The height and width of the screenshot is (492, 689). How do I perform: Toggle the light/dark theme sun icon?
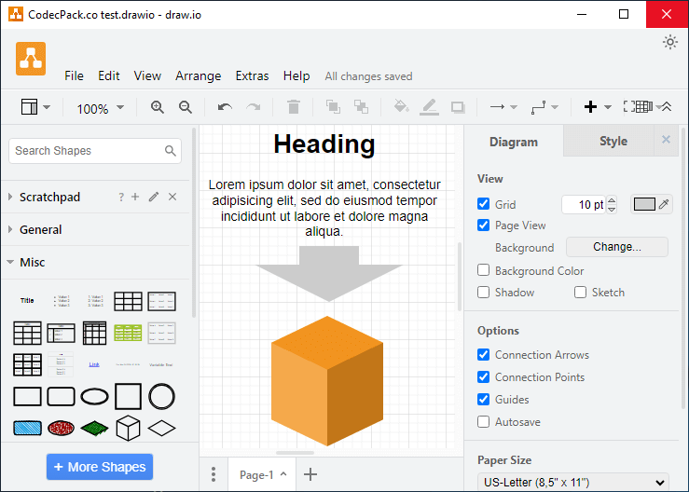(x=669, y=42)
